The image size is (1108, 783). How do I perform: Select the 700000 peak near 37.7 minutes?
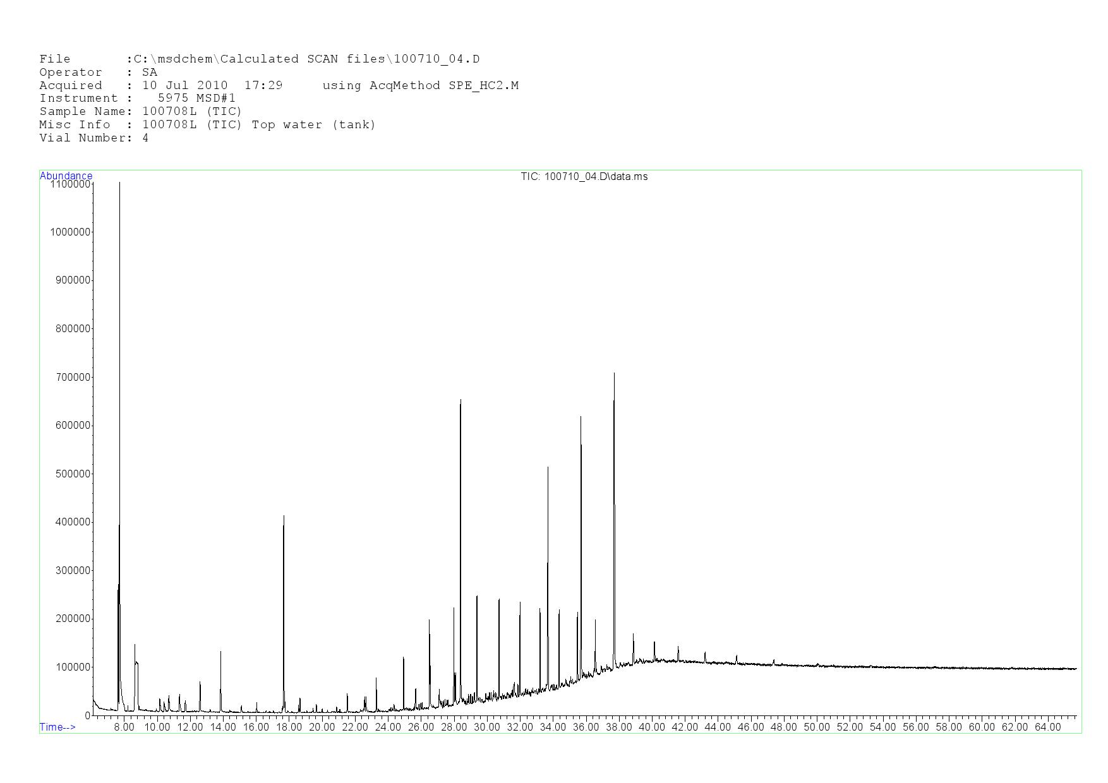(614, 375)
